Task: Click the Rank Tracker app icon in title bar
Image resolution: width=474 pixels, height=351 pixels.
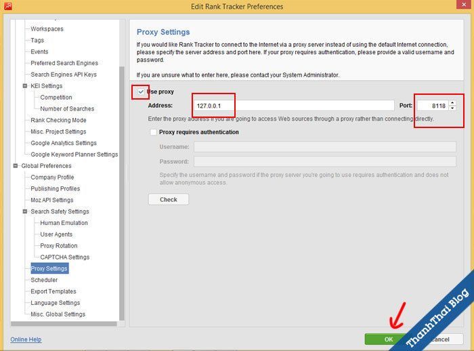Action: (8, 6)
